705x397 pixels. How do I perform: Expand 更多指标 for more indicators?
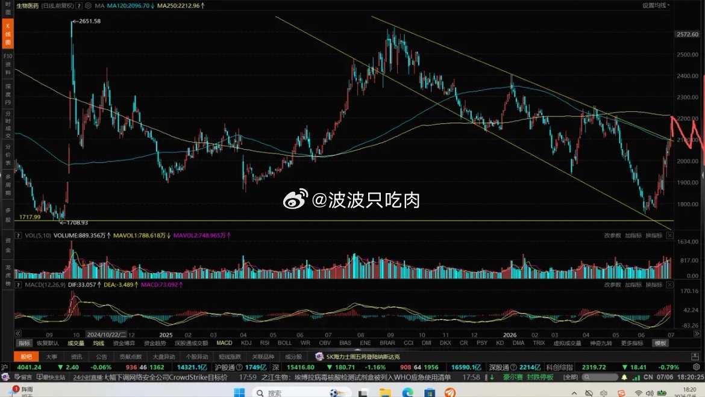click(x=631, y=343)
